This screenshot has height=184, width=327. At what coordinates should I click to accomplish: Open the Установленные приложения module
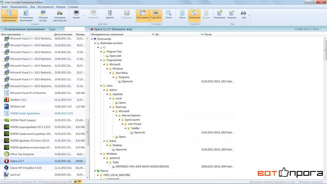pos(9,16)
